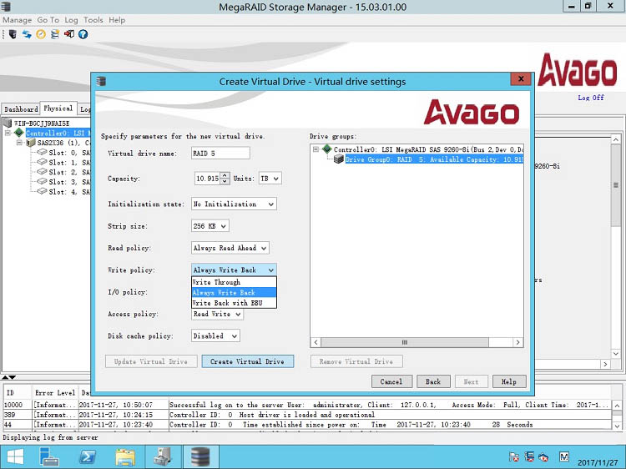Click the Slot: 2 drive icon
The width and height of the screenshot is (626, 469).
click(x=42, y=172)
